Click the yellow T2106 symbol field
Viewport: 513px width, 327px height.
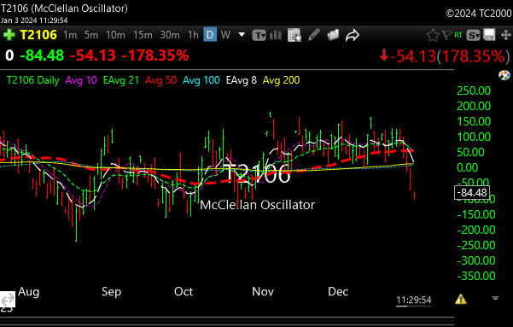click(x=38, y=35)
